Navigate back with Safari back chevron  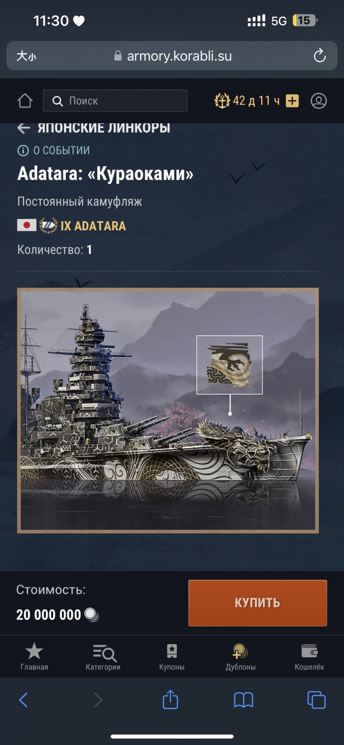(x=23, y=700)
